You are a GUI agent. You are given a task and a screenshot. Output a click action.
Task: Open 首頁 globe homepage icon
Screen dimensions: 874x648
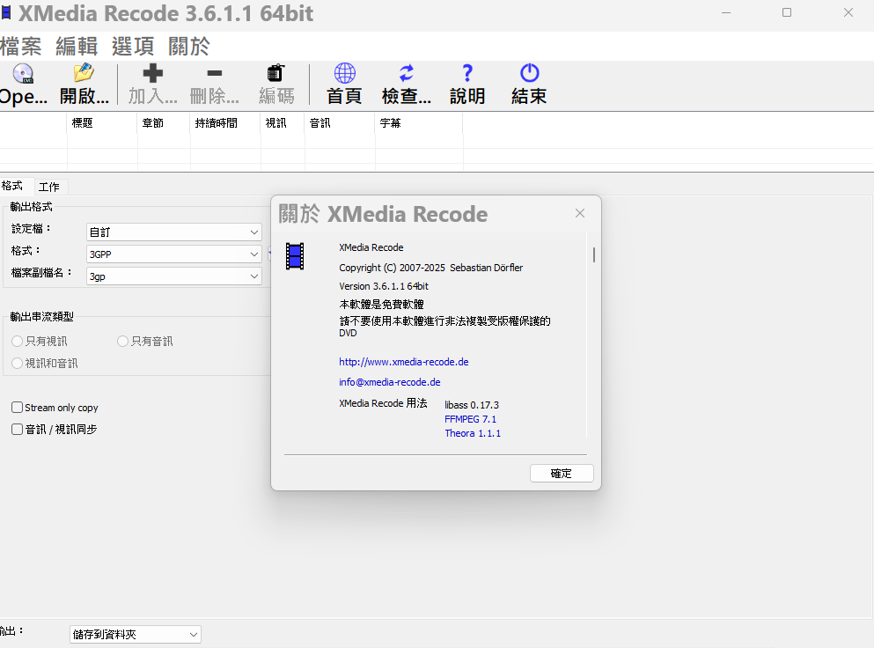[x=344, y=85]
